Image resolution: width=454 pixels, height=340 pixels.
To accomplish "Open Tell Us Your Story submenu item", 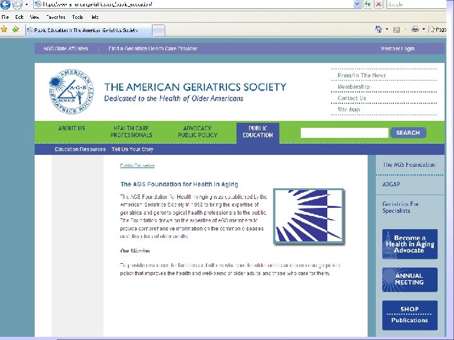I will coord(132,149).
